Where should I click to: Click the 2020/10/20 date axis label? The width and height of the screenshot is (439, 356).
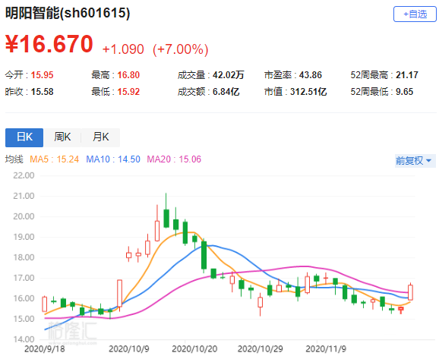194,349
